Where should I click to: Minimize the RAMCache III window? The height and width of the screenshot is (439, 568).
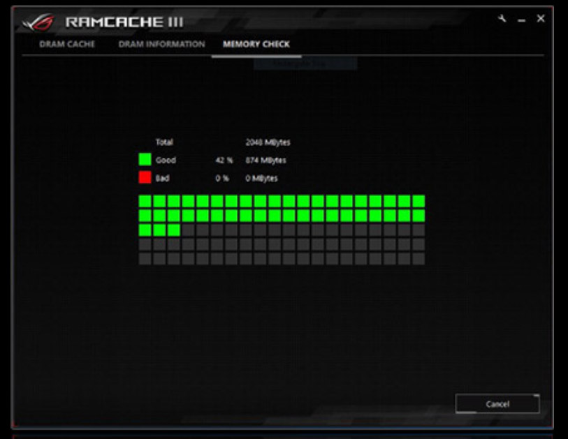(521, 20)
